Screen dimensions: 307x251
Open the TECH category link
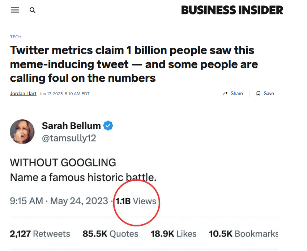tap(16, 37)
